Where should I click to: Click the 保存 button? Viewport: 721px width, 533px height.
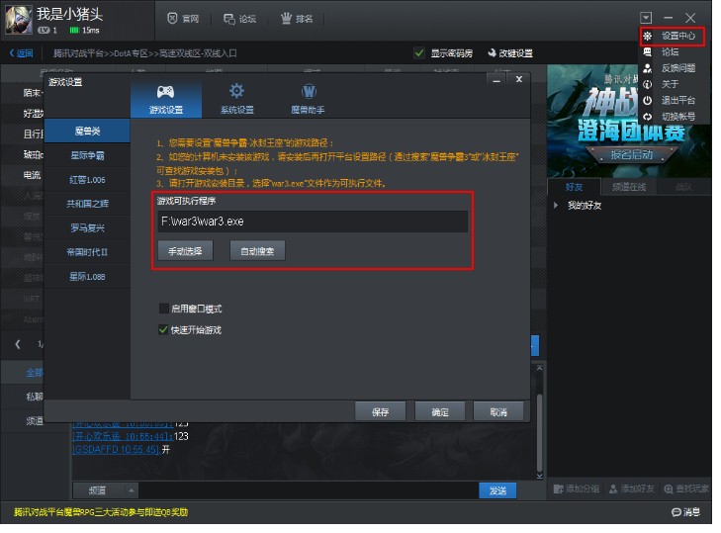coord(380,412)
